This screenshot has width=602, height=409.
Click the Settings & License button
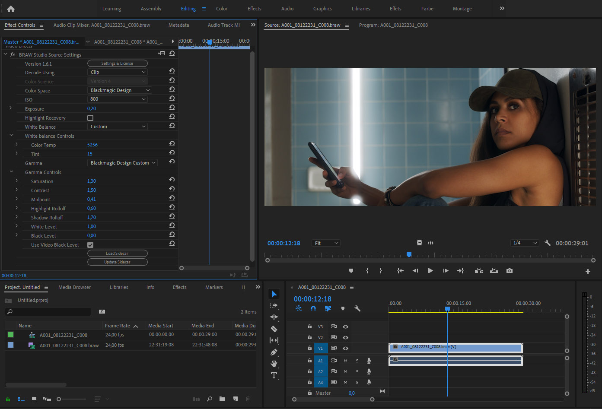117,63
